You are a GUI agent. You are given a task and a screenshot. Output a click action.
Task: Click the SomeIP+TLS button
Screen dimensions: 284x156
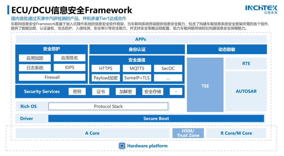137,78
